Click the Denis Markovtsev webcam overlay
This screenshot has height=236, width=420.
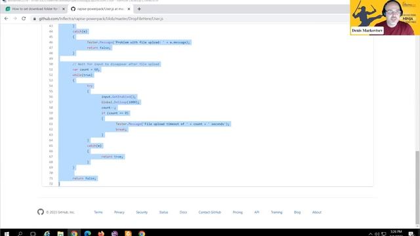[385, 18]
